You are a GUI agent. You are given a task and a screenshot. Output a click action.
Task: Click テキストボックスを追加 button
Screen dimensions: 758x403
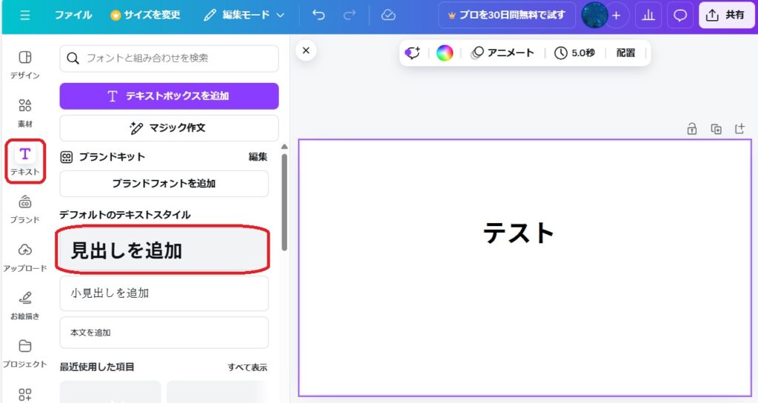click(x=170, y=96)
